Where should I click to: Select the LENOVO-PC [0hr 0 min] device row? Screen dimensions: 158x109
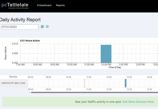click(x=13, y=83)
